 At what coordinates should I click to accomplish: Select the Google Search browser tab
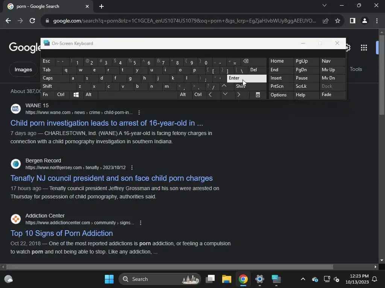[x=48, y=7]
